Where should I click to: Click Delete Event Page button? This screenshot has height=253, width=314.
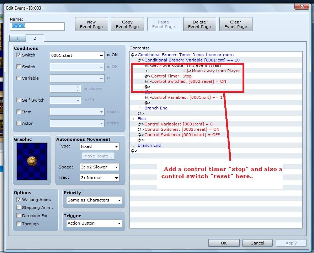click(x=199, y=24)
